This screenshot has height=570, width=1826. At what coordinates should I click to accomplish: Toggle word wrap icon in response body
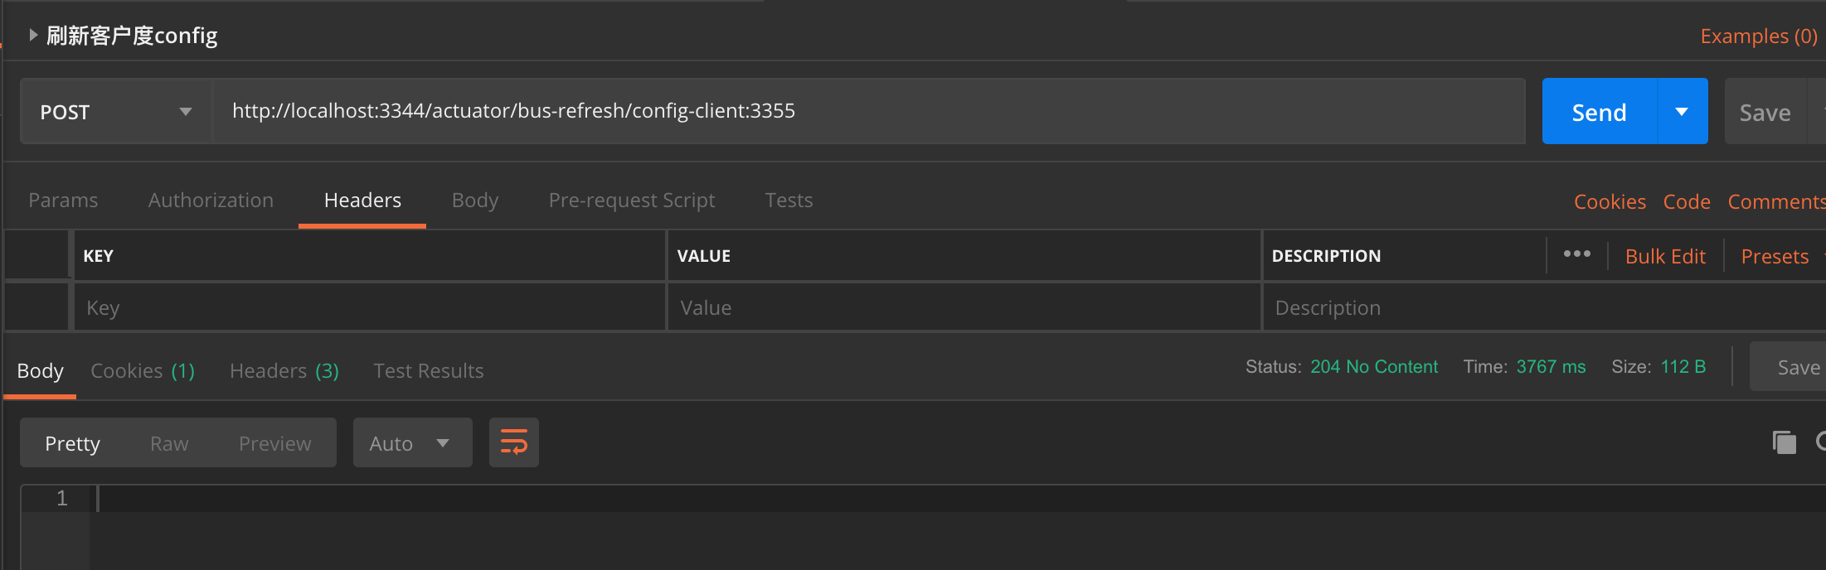tap(514, 442)
